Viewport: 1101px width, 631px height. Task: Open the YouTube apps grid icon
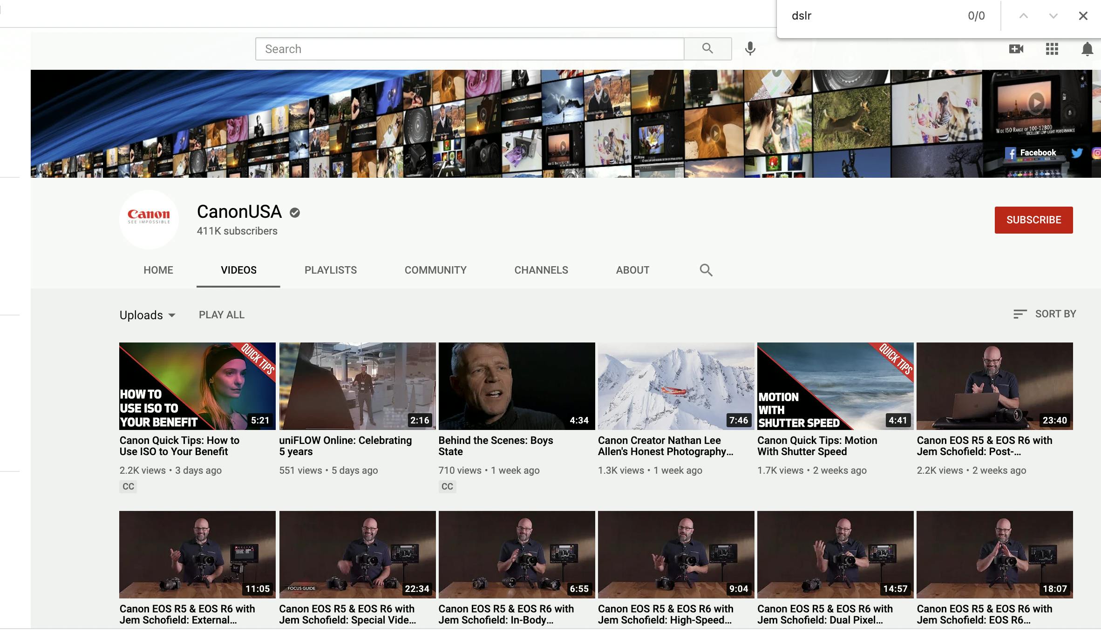pyautogui.click(x=1052, y=49)
